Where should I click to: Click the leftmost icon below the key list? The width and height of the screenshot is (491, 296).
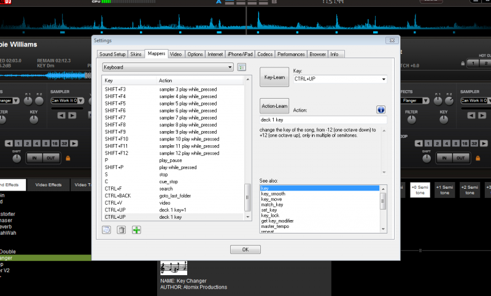coord(107,230)
